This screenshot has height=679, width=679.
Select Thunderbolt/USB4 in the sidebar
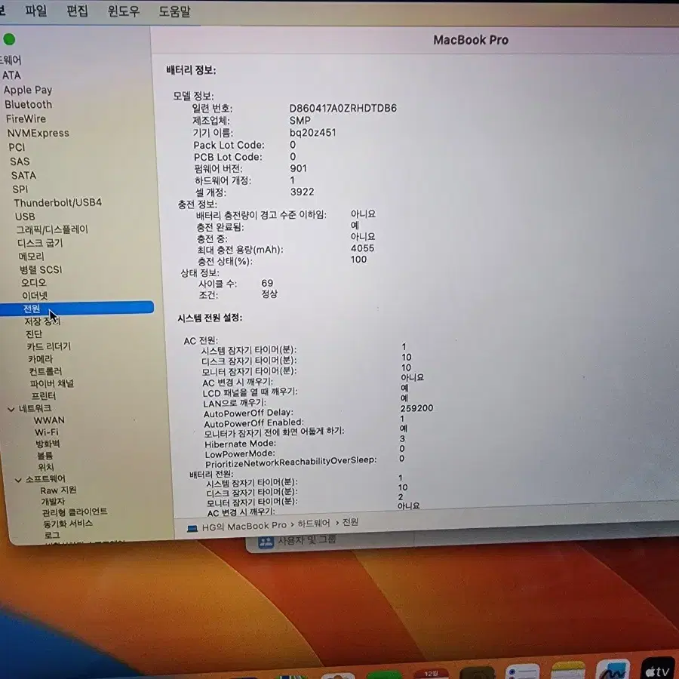click(x=57, y=203)
